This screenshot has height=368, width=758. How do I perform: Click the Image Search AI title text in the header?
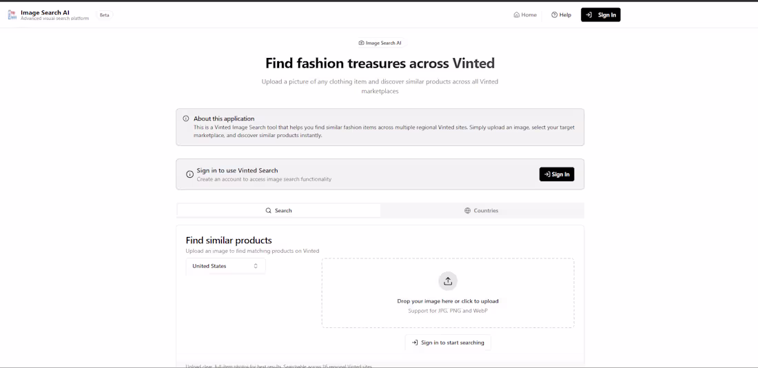(45, 12)
